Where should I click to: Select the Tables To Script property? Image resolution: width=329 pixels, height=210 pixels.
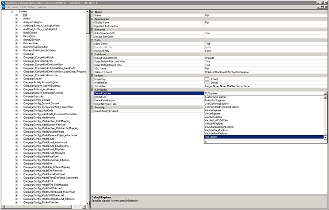click(210, 72)
